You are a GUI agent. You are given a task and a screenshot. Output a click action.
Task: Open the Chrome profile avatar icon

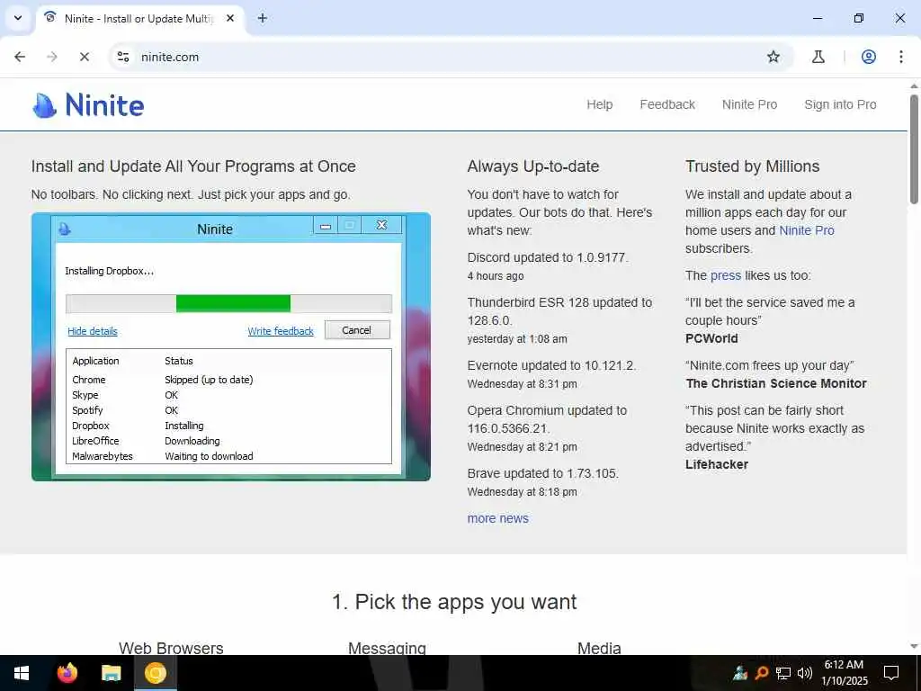pos(869,57)
